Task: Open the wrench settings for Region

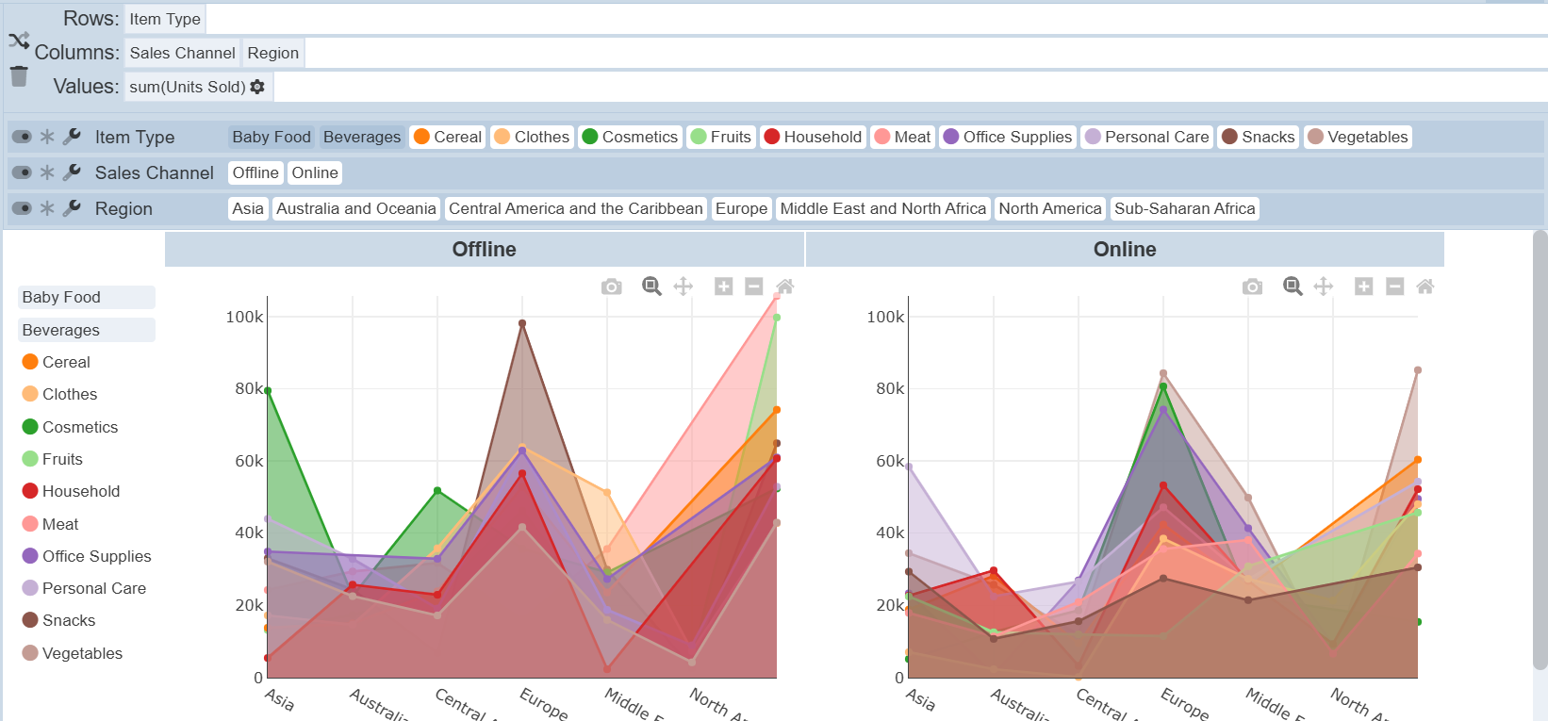Action: pos(72,208)
